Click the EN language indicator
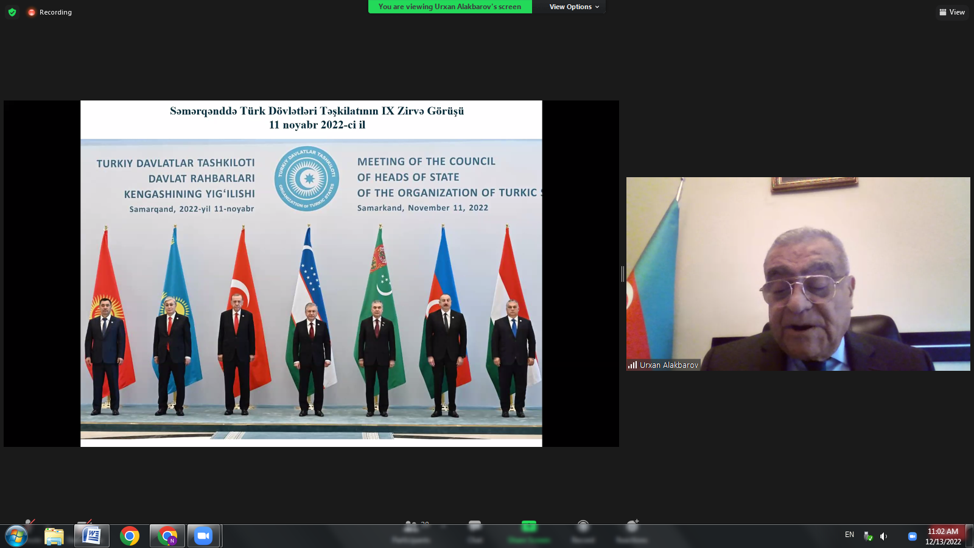The width and height of the screenshot is (974, 548). point(849,535)
